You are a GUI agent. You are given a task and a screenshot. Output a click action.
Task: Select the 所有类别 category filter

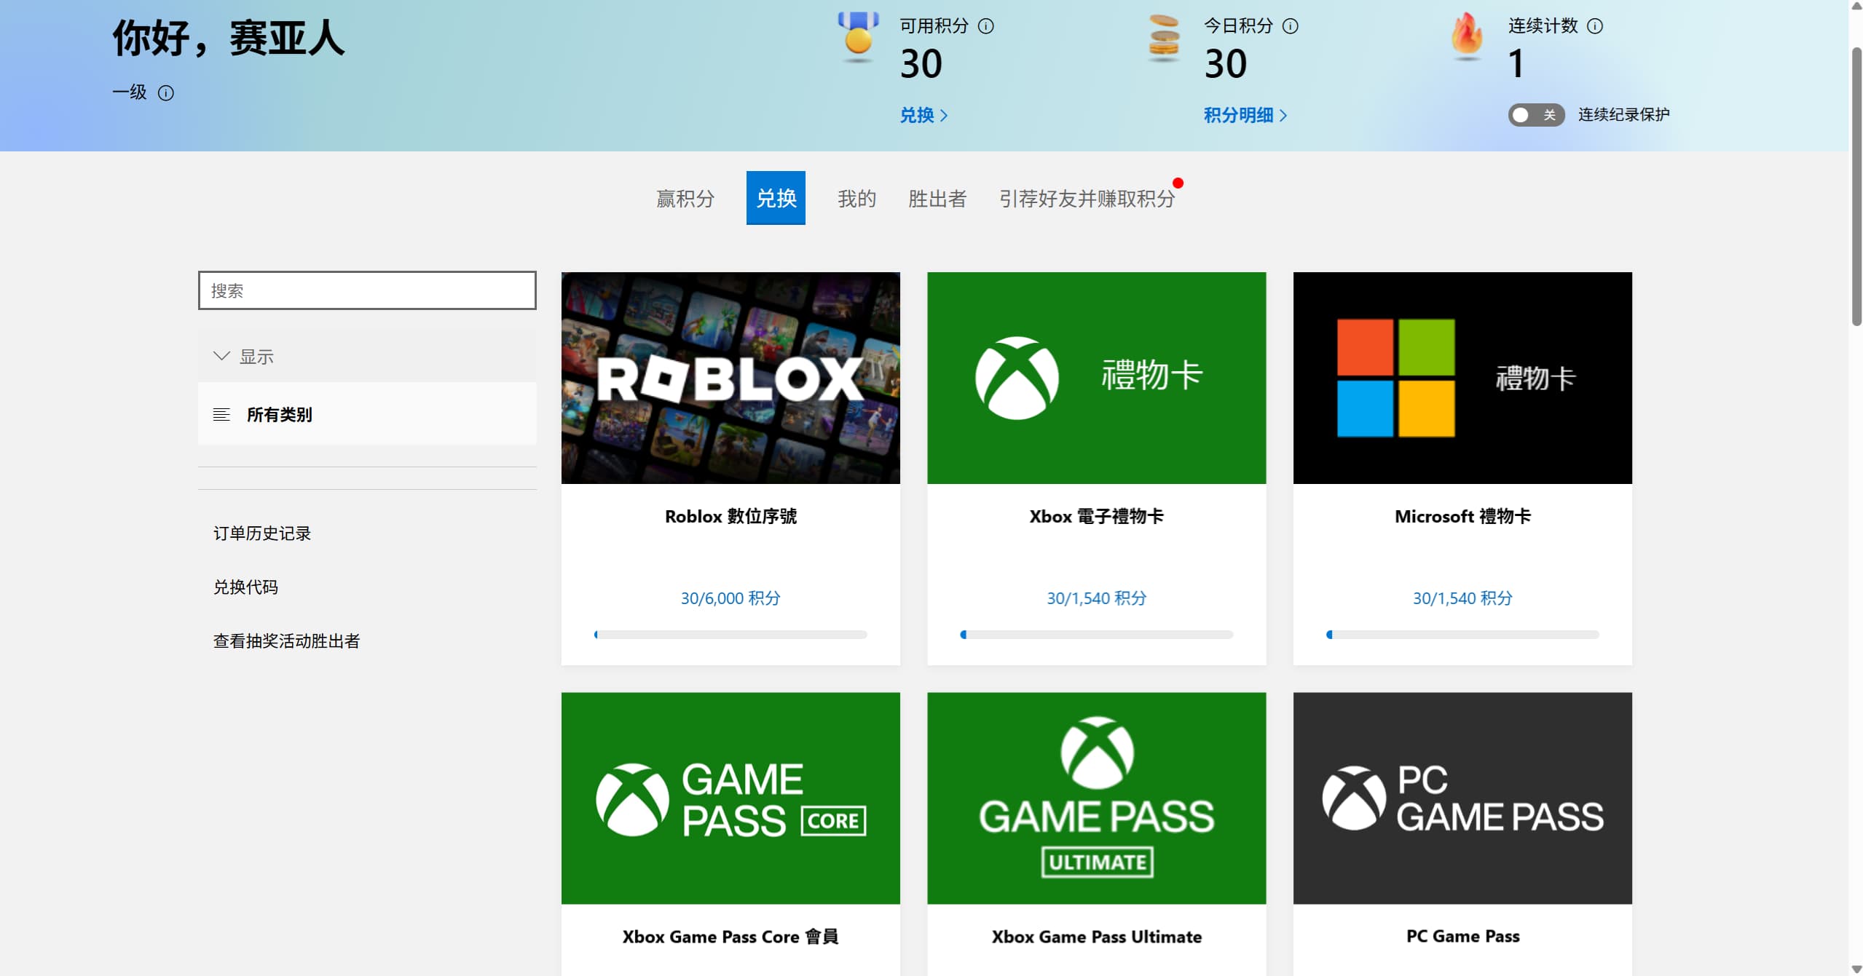pyautogui.click(x=367, y=414)
